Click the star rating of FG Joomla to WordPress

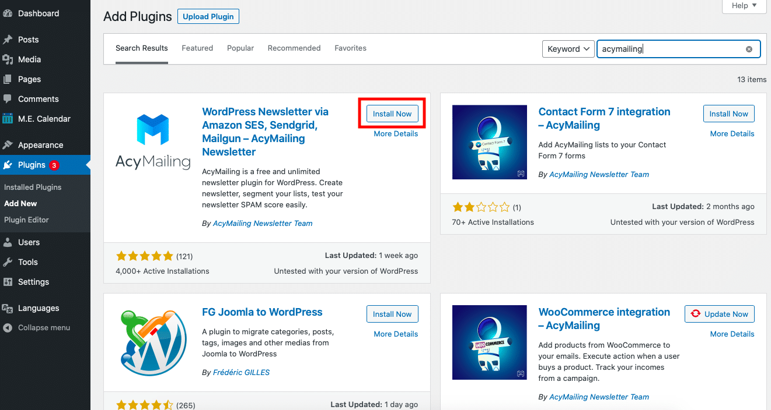[145, 405]
